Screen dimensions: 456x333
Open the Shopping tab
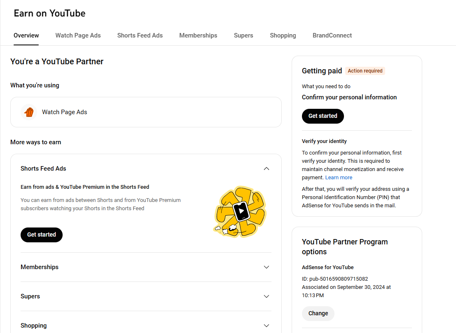[283, 35]
